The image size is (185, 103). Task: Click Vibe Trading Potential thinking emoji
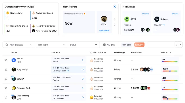[x=91, y=98]
